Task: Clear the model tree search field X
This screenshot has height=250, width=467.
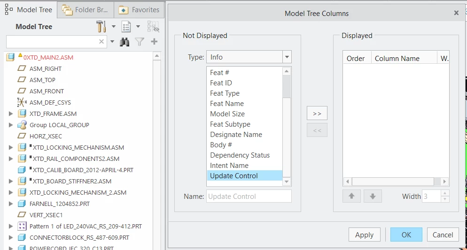Action: (x=101, y=42)
